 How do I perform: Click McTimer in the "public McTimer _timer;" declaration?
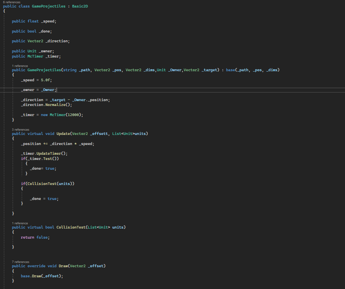tap(35, 56)
